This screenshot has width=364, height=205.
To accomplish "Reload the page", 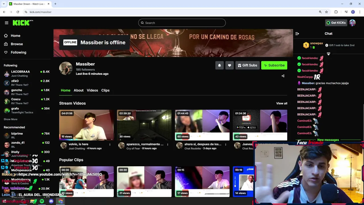I will click(18, 12).
